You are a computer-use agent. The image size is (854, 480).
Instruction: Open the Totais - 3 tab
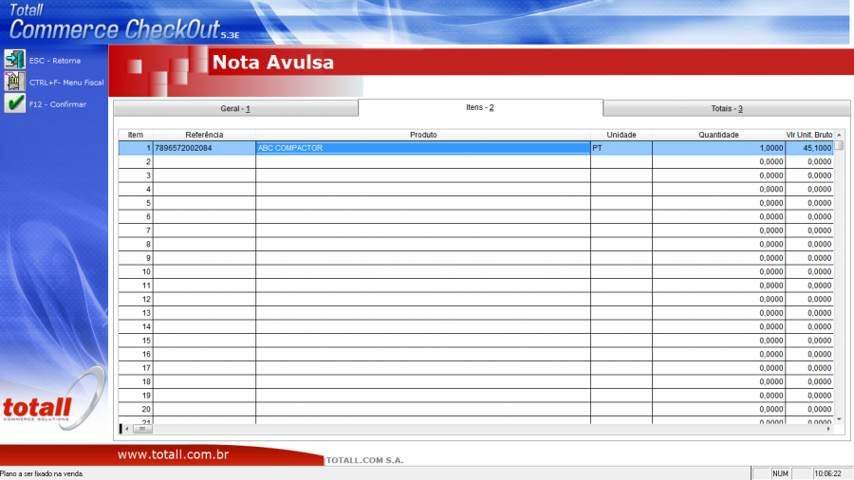(727, 109)
